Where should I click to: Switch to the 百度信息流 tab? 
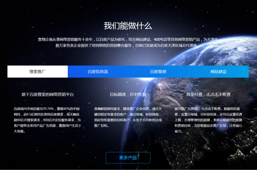coord(98,72)
